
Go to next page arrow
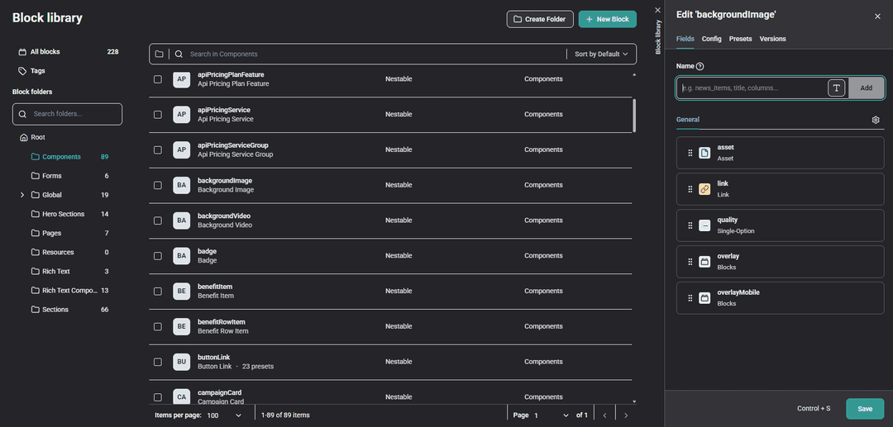626,415
